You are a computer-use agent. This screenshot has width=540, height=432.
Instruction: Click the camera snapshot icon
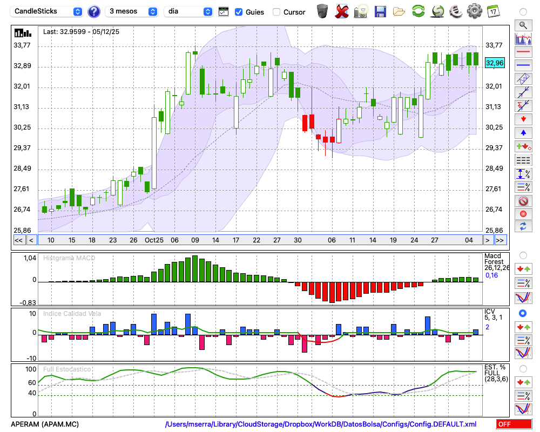361,11
